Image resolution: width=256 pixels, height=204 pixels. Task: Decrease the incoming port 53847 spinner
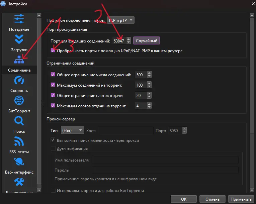click(x=129, y=42)
